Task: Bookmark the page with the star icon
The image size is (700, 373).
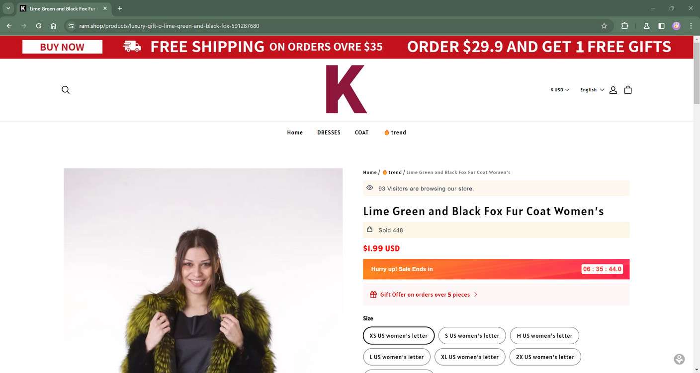Action: pyautogui.click(x=603, y=26)
